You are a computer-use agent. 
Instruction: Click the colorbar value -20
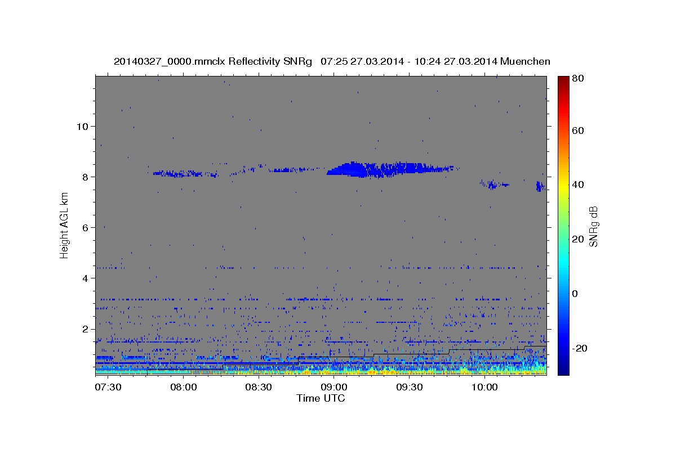(580, 348)
